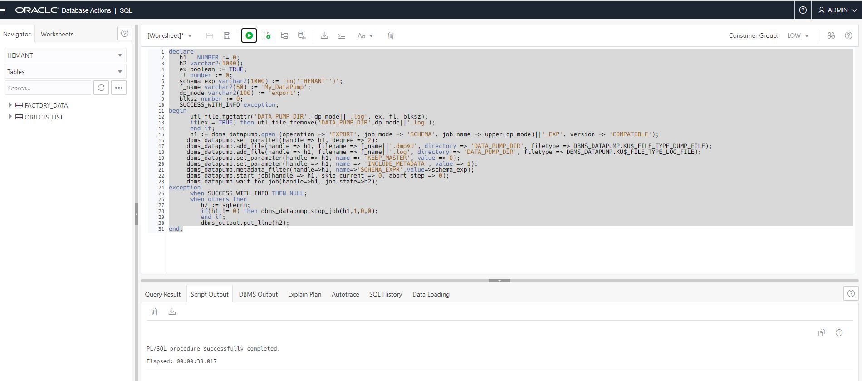
Task: Refresh the Navigator object list
Action: point(101,88)
